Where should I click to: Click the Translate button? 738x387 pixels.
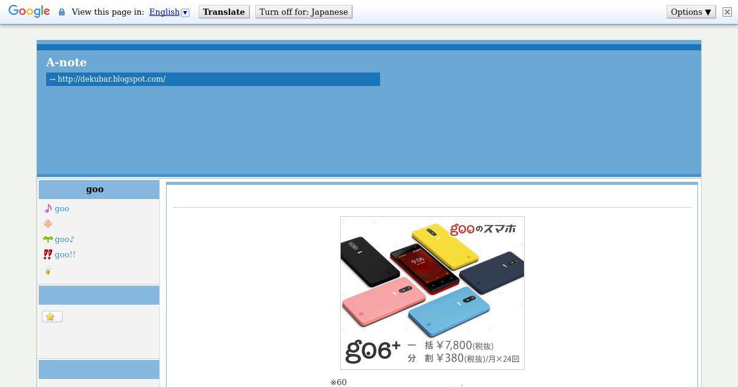click(224, 12)
